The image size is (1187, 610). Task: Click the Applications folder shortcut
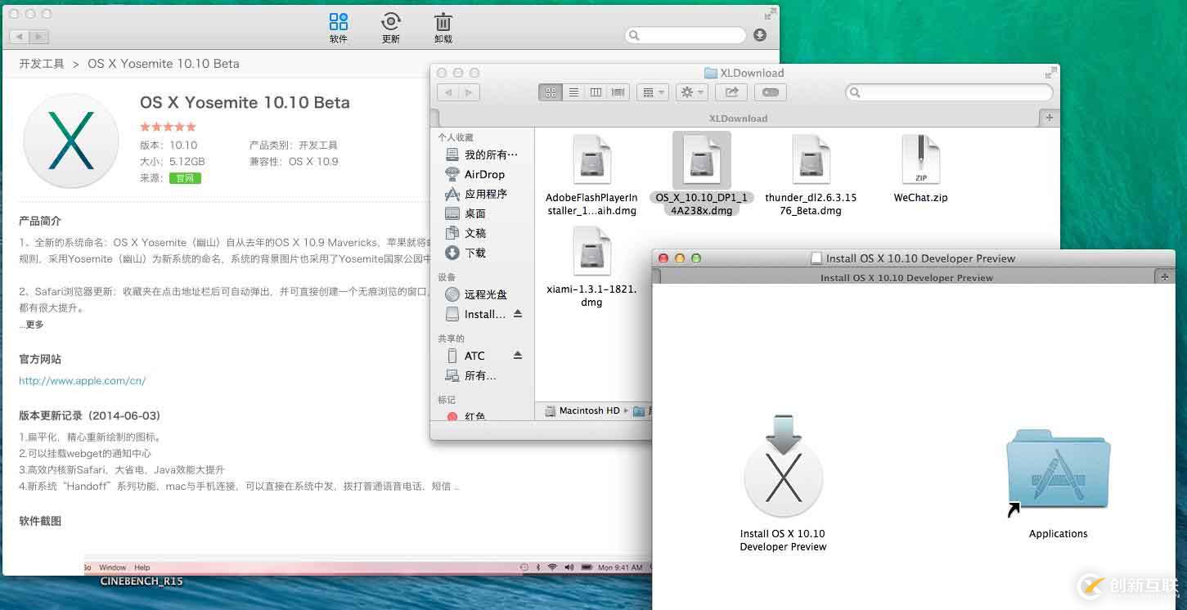click(1058, 483)
